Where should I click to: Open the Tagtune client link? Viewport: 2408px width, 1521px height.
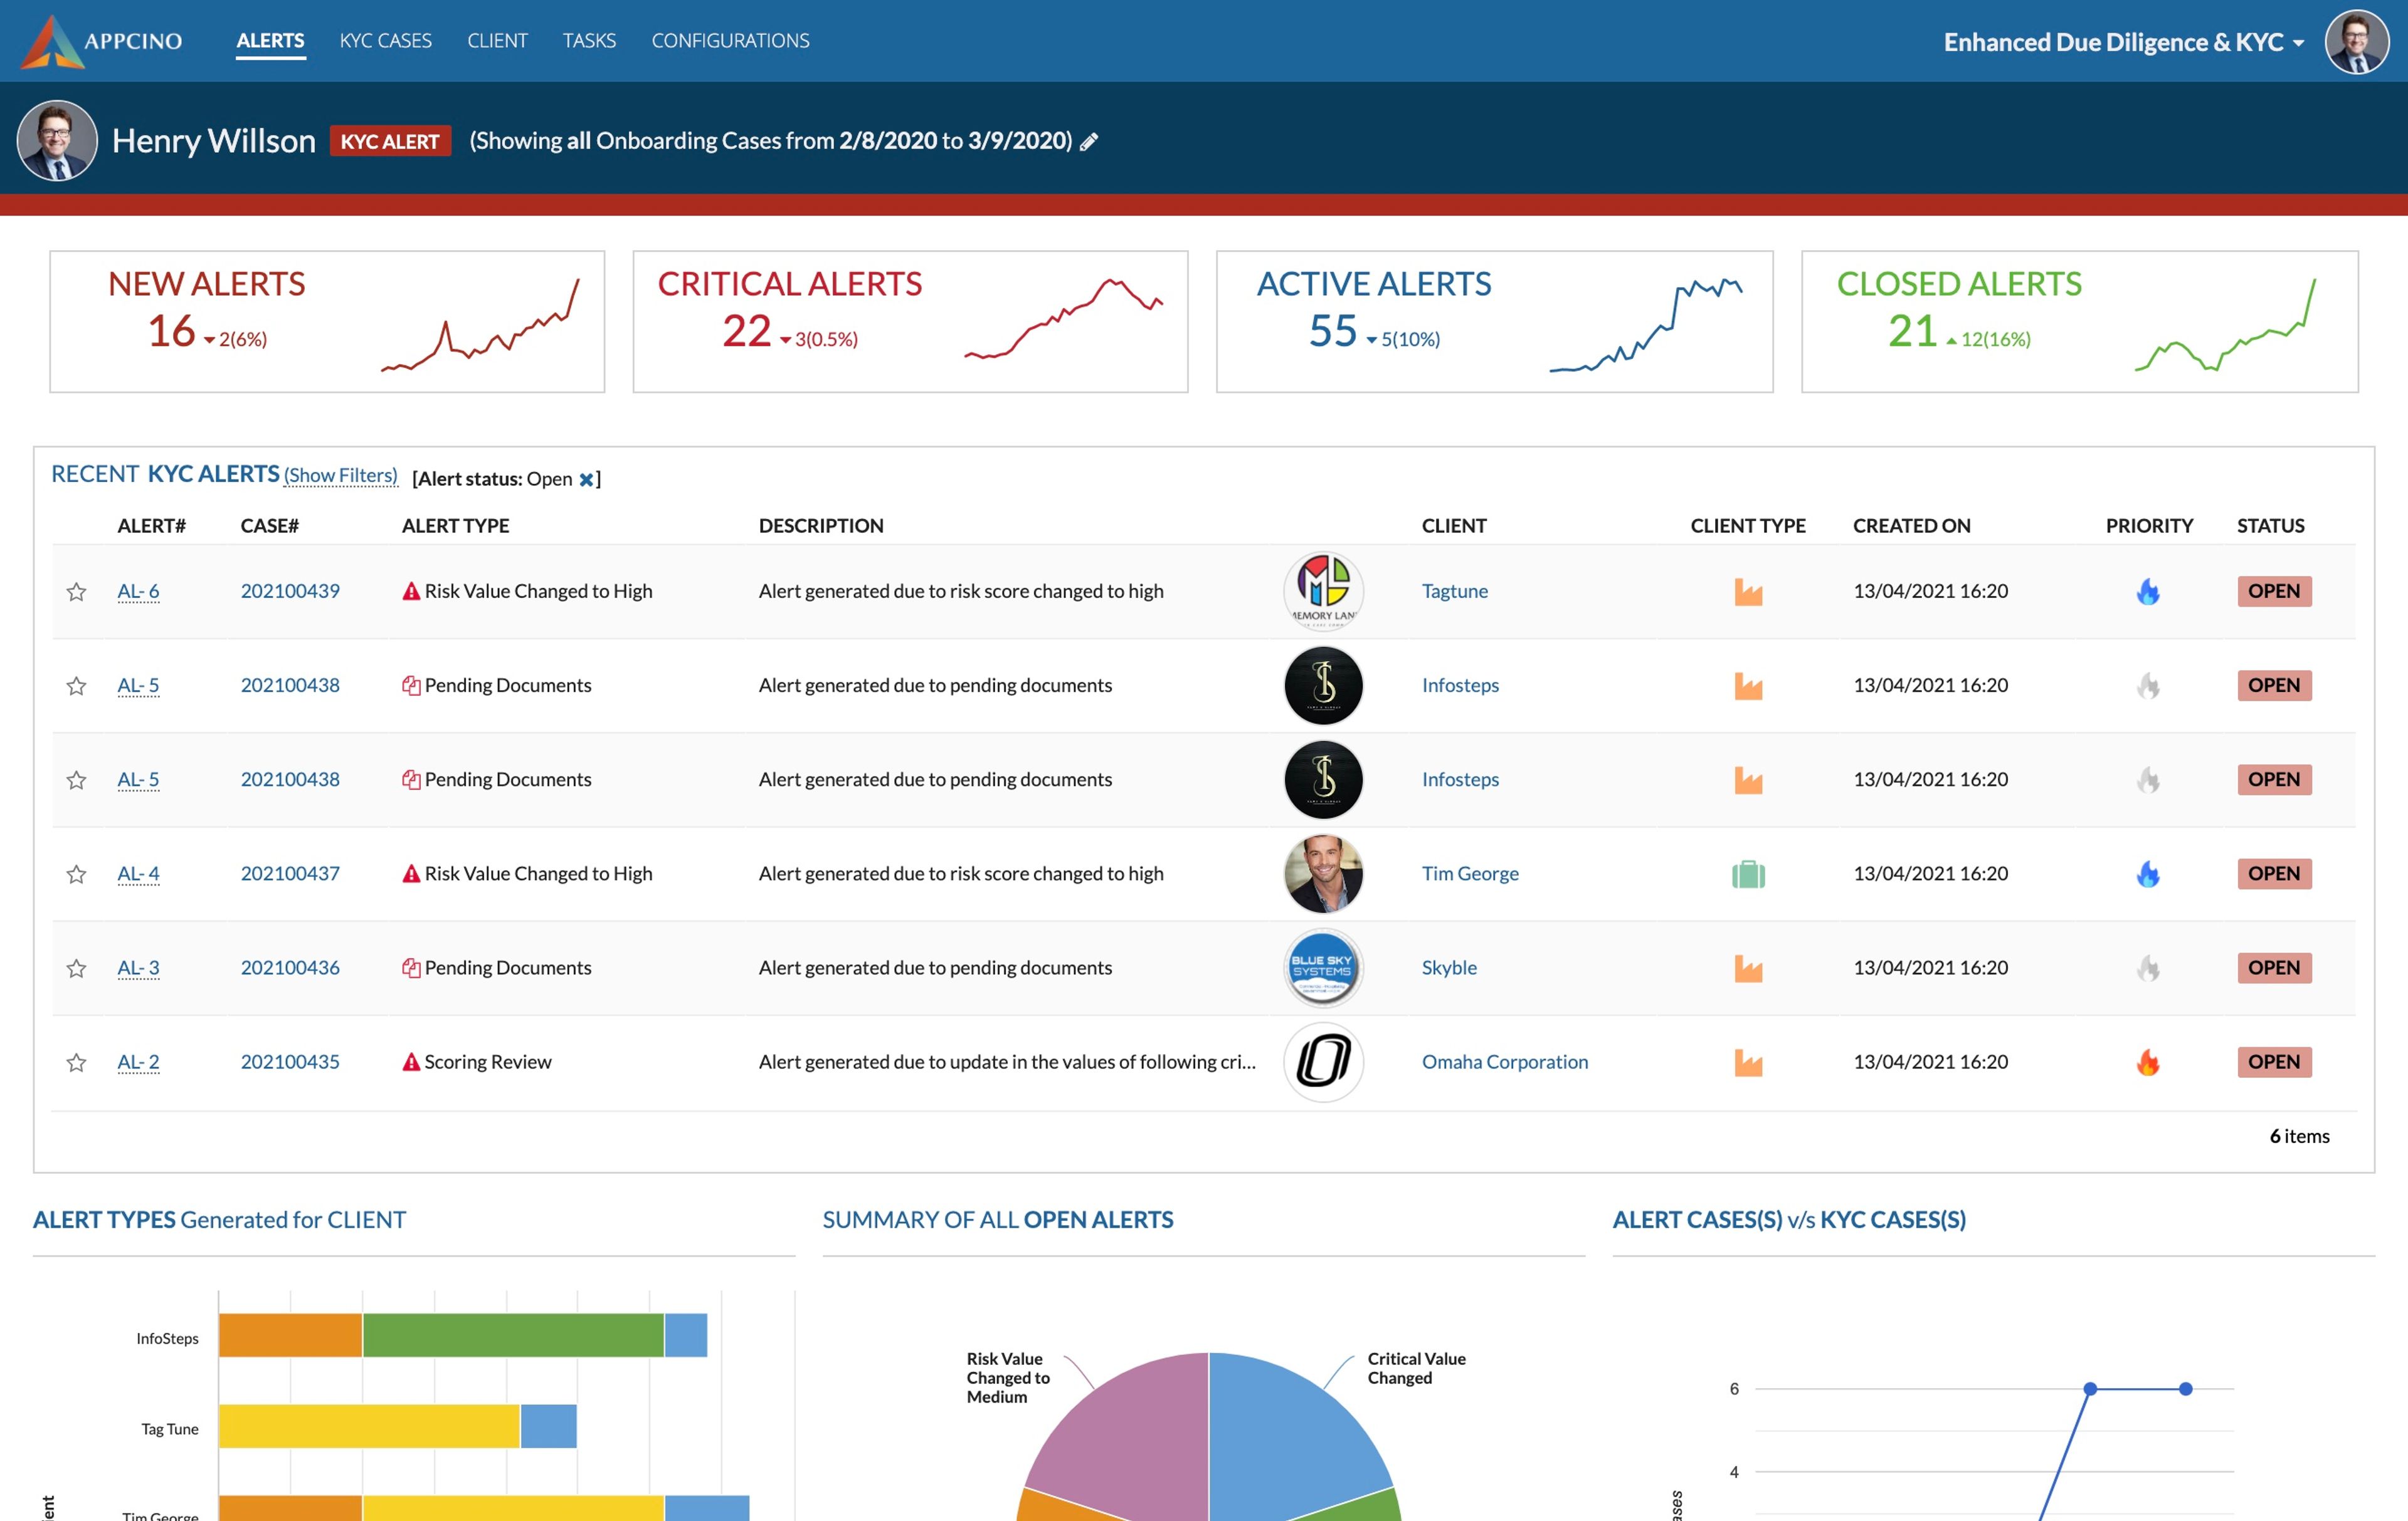1454,590
